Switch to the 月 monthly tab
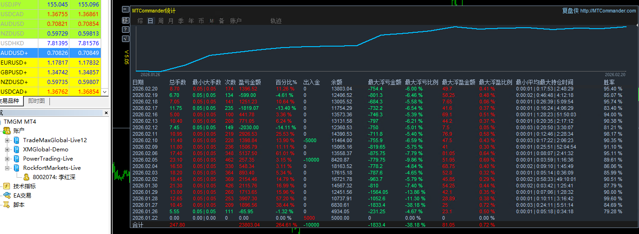Image resolution: width=639 pixels, height=234 pixels. 171,21
